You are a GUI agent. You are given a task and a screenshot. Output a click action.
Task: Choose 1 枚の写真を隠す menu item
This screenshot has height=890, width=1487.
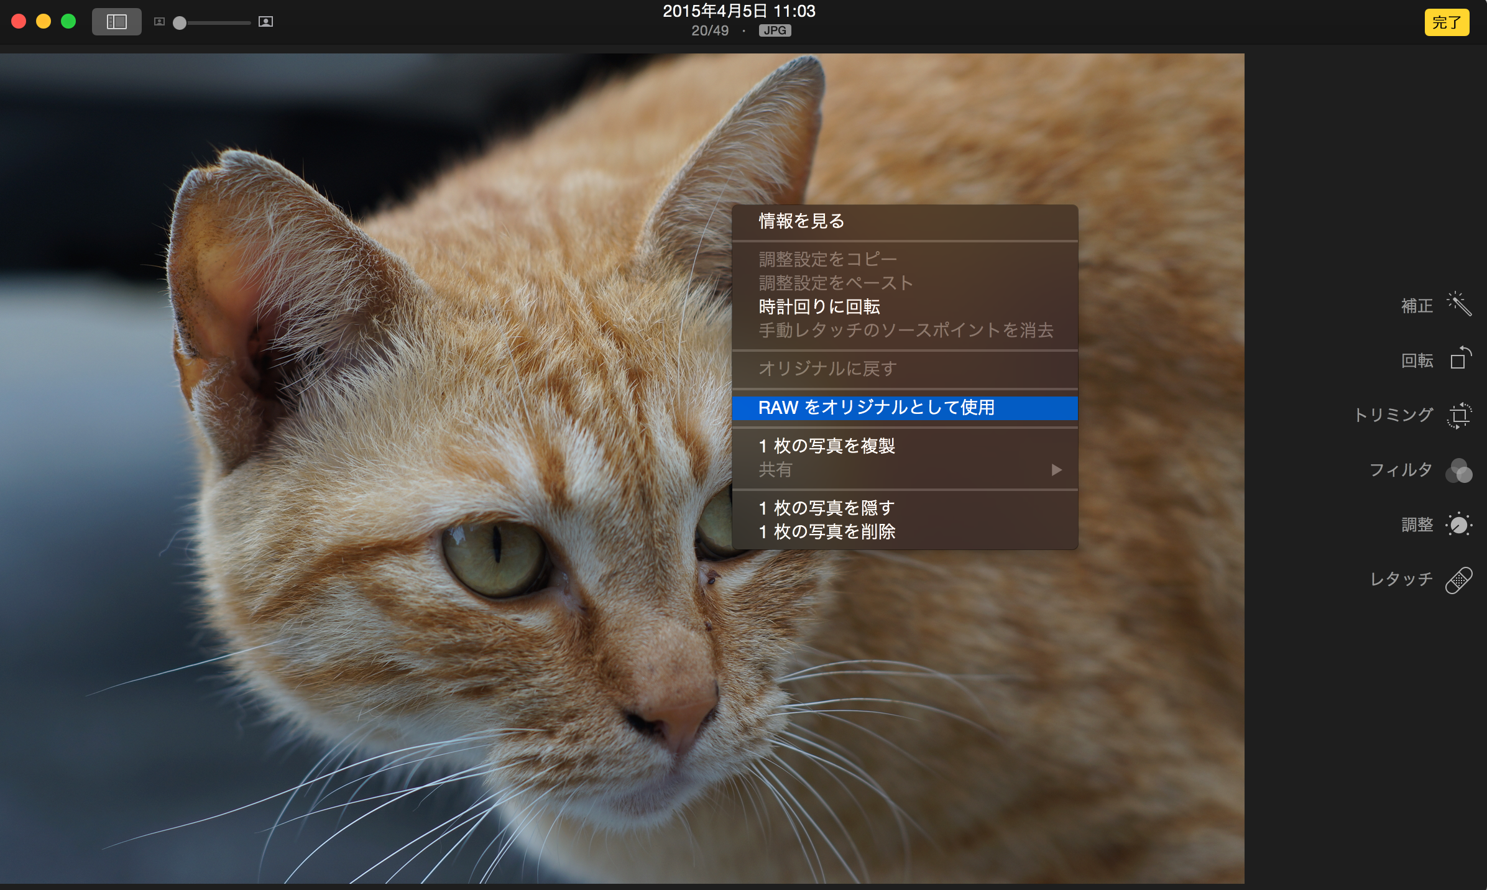(x=905, y=508)
